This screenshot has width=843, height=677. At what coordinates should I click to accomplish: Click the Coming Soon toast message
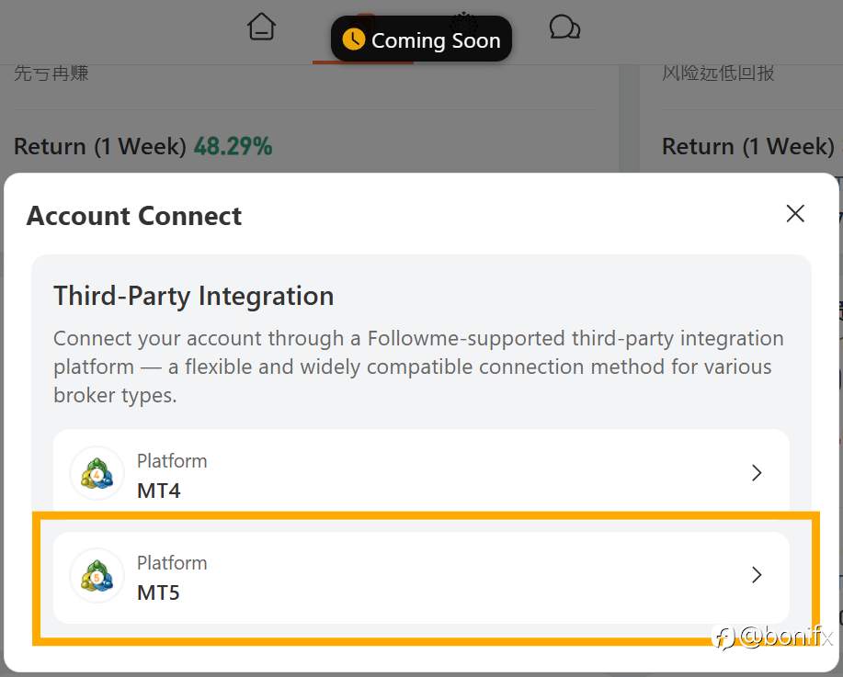[436, 40]
